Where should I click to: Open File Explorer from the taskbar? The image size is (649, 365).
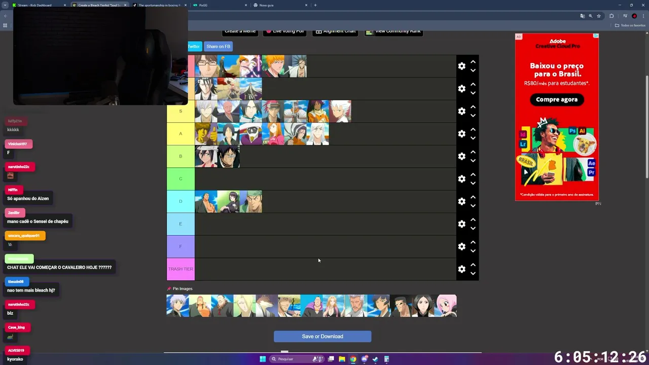pyautogui.click(x=342, y=359)
